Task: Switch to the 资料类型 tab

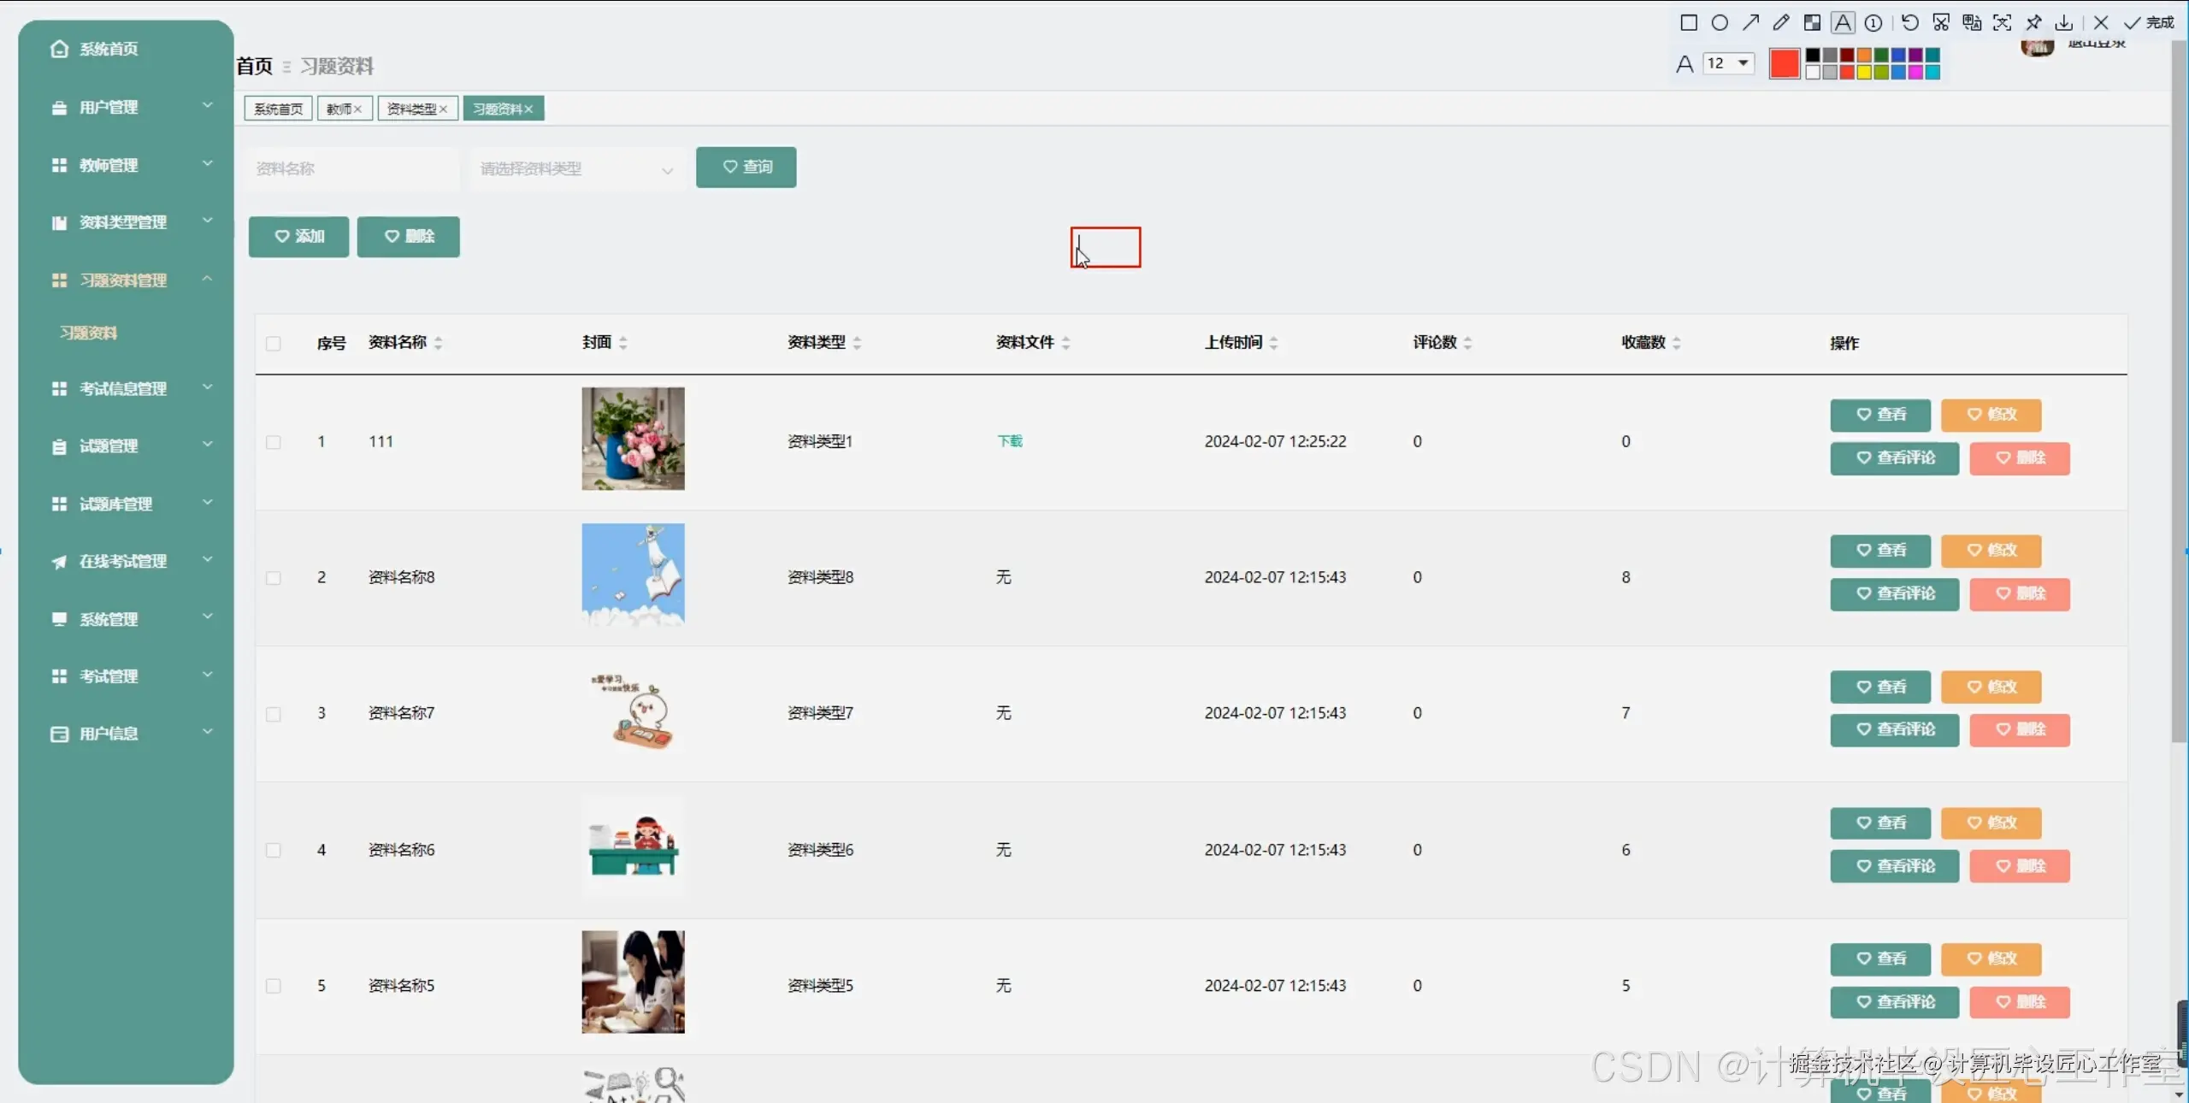Action: pyautogui.click(x=411, y=109)
